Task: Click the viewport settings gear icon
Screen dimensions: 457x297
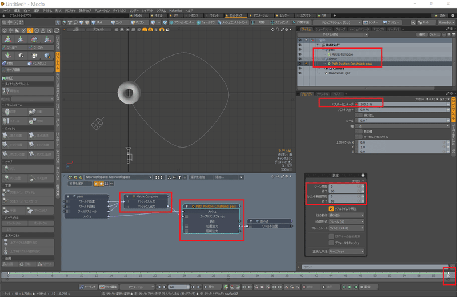Action: point(287,30)
